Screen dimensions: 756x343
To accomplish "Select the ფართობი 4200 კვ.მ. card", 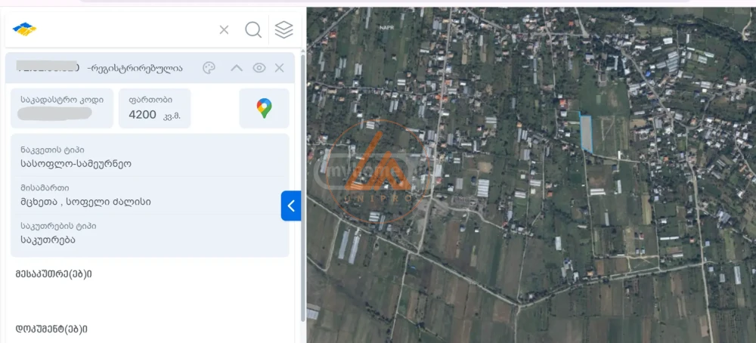I will [x=154, y=108].
